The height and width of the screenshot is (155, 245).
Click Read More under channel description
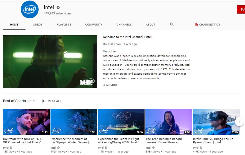coord(110,85)
